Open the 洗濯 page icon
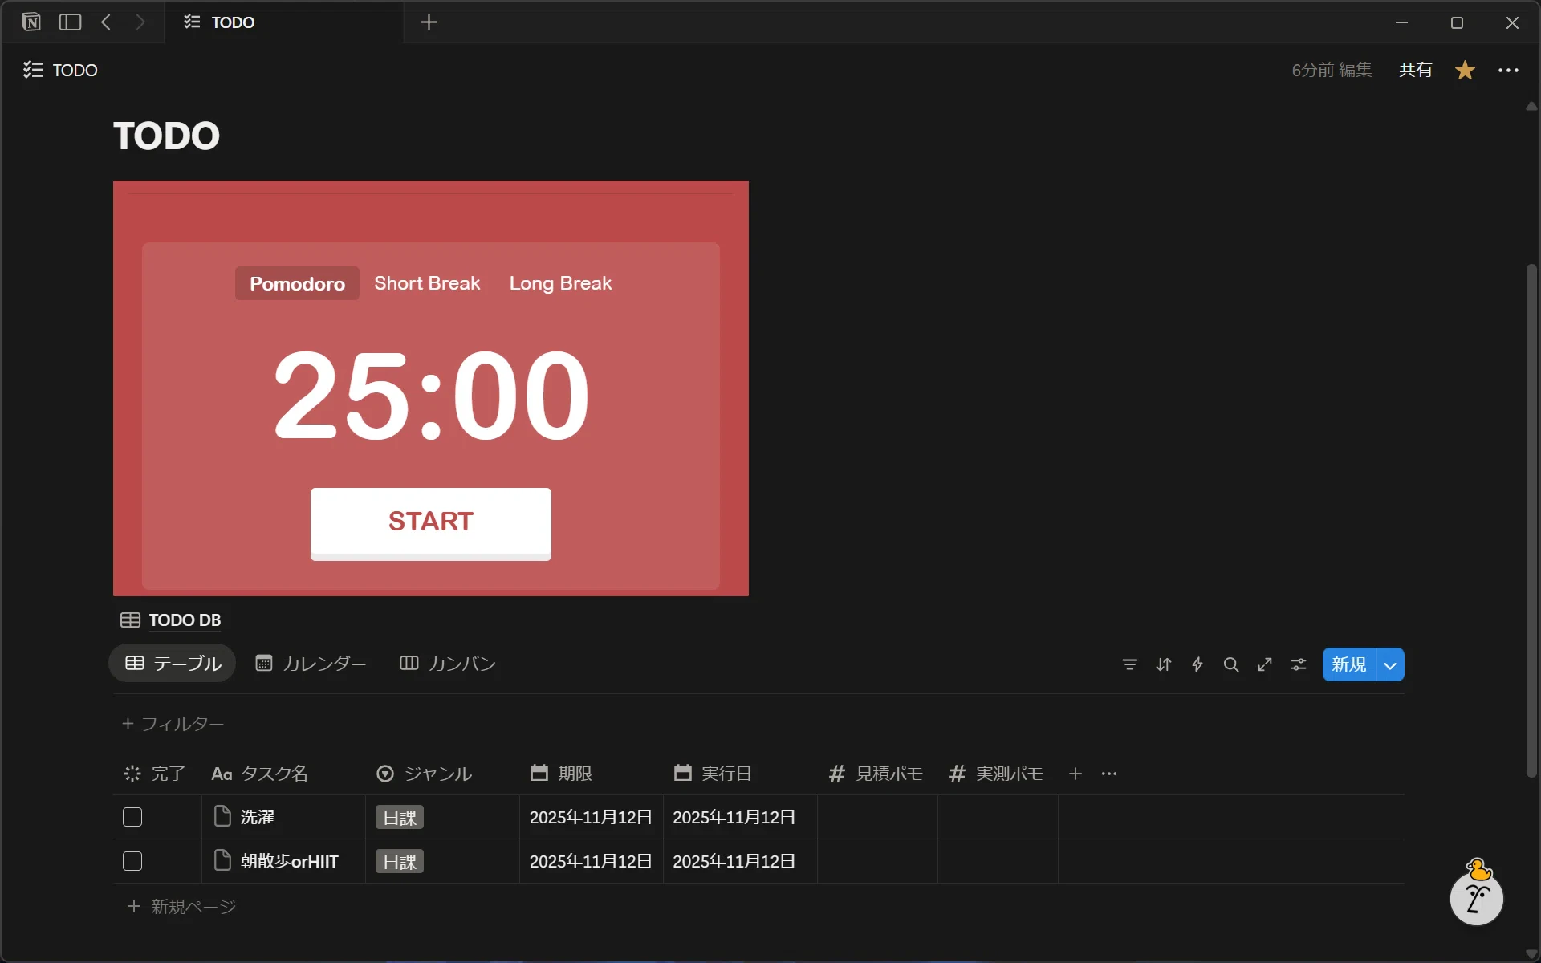This screenshot has width=1541, height=963. tap(222, 816)
